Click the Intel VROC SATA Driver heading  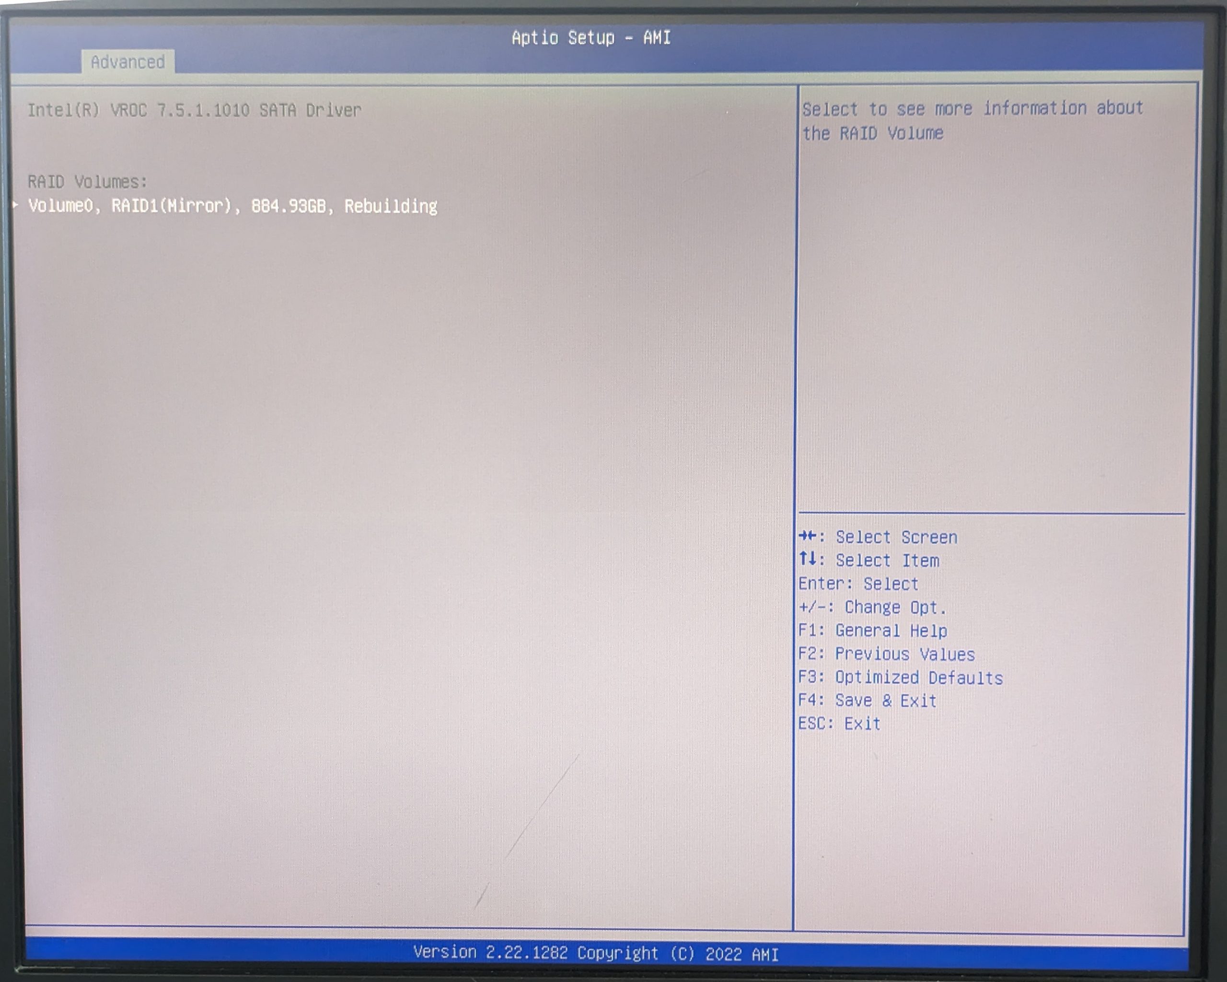click(194, 110)
